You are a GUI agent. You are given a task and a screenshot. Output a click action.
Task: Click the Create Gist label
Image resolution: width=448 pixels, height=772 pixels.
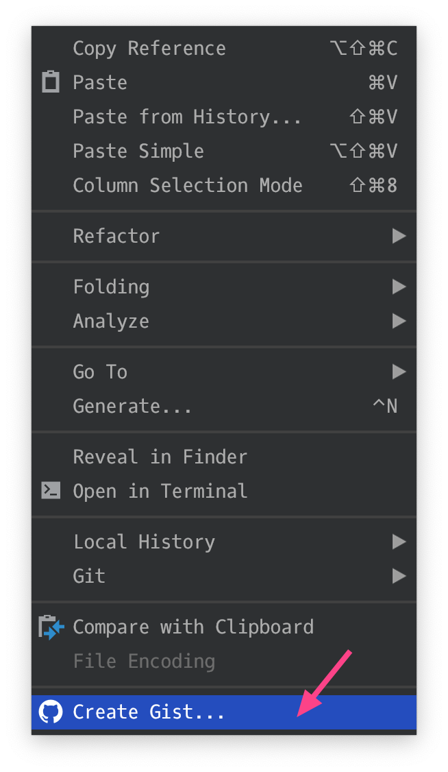point(149,712)
